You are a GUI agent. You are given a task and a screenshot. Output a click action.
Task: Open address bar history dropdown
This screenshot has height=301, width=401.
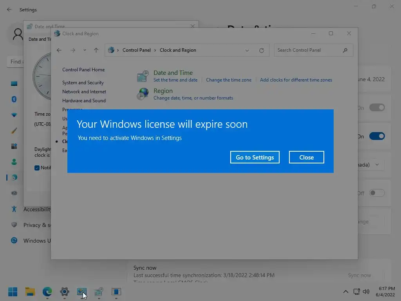(247, 51)
